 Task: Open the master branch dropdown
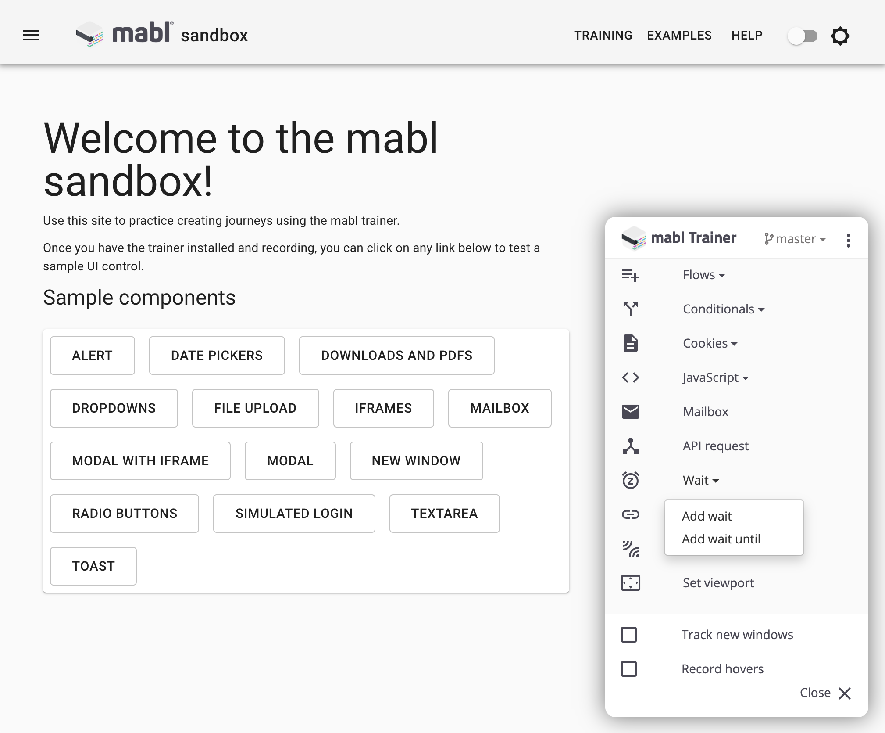[x=795, y=239]
